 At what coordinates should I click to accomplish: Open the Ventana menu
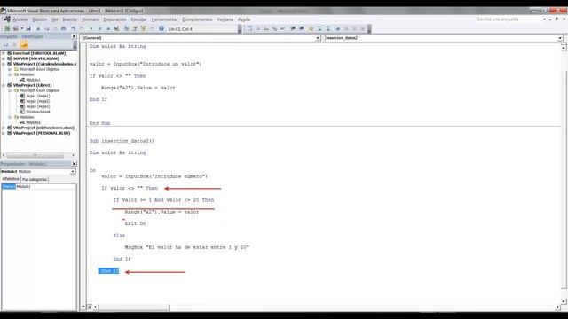coord(225,19)
